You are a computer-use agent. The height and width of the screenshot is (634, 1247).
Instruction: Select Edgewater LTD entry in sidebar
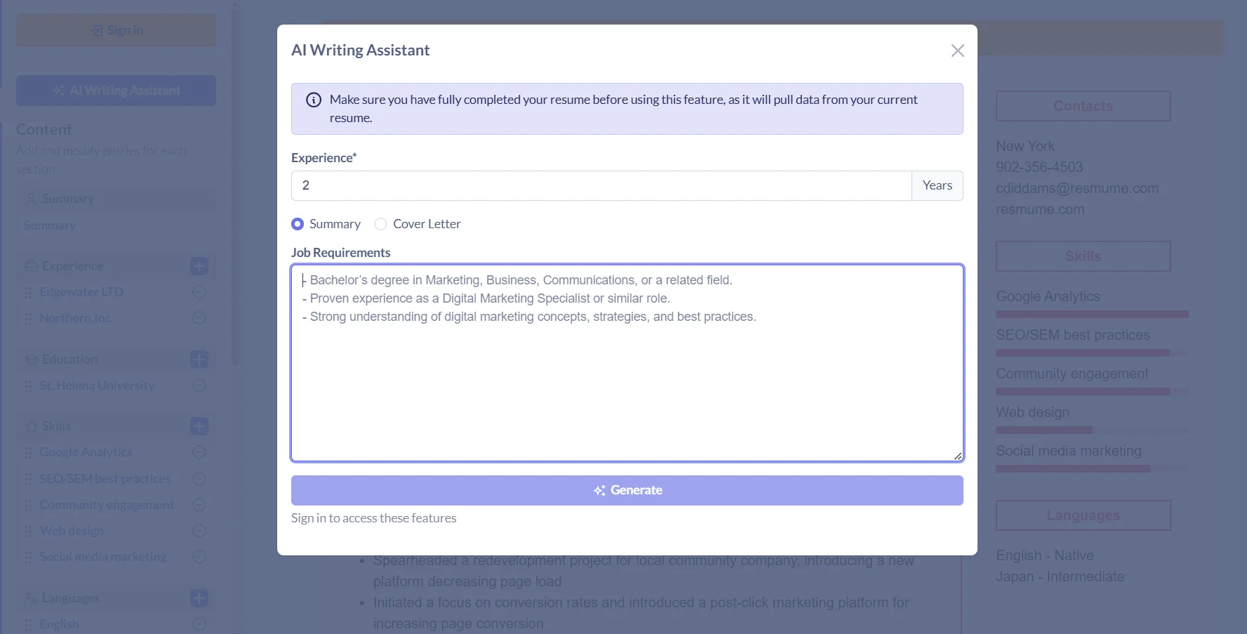81,292
